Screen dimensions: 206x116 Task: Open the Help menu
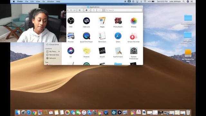coord(58,1)
